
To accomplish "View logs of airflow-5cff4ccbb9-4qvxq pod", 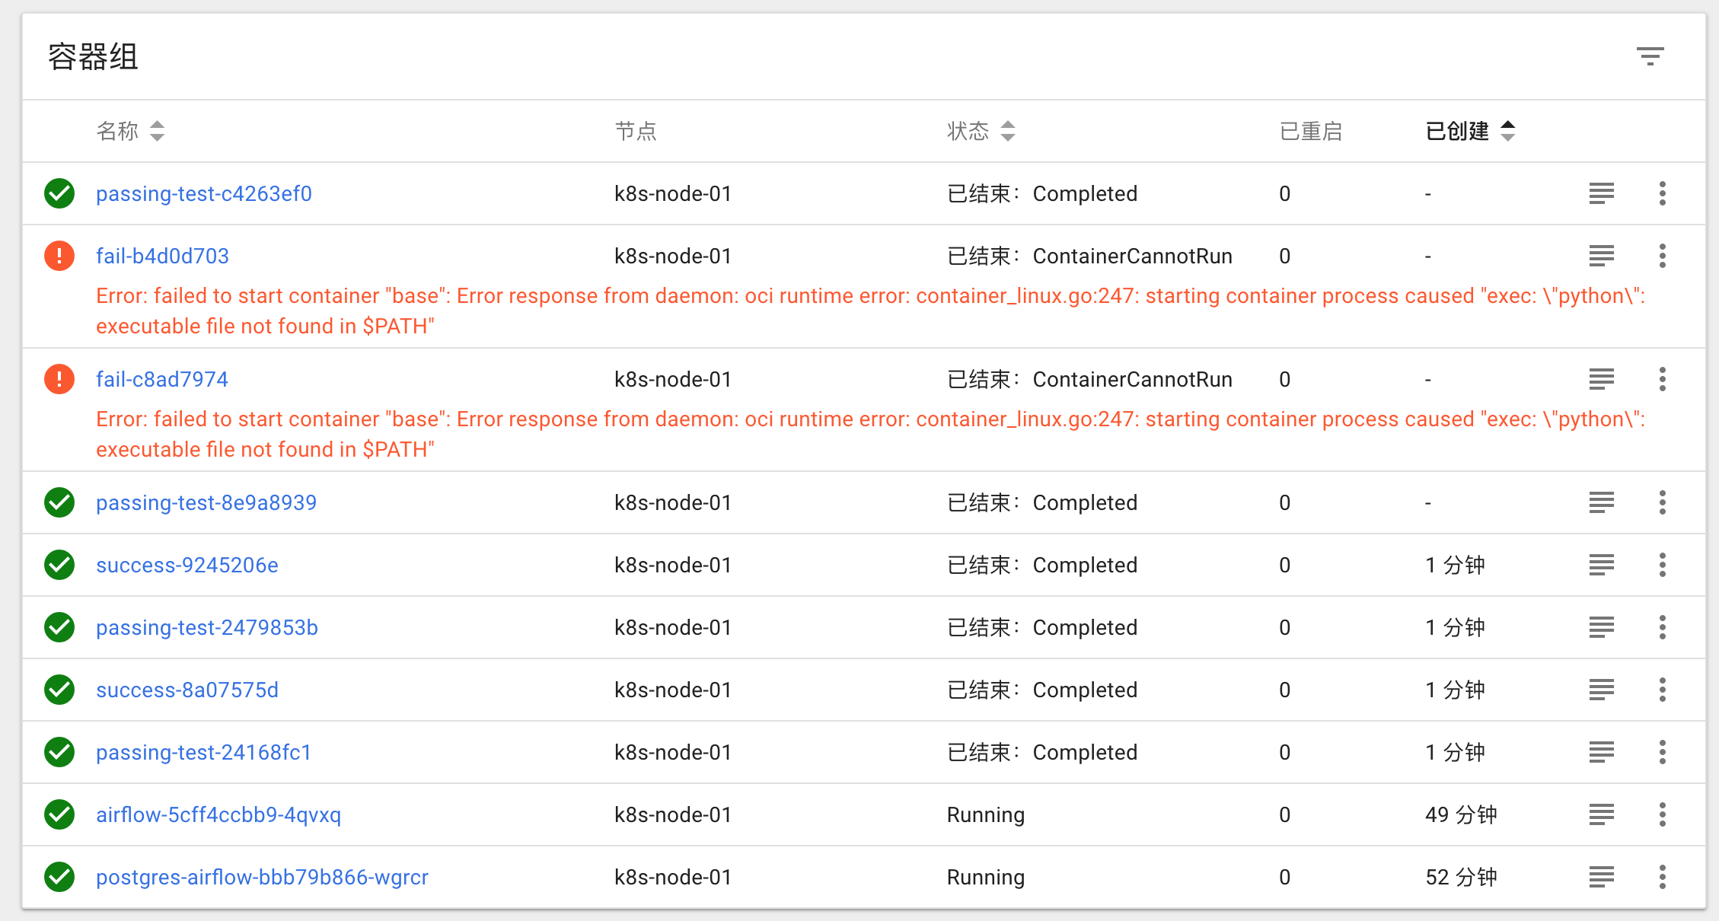I will point(1601,814).
